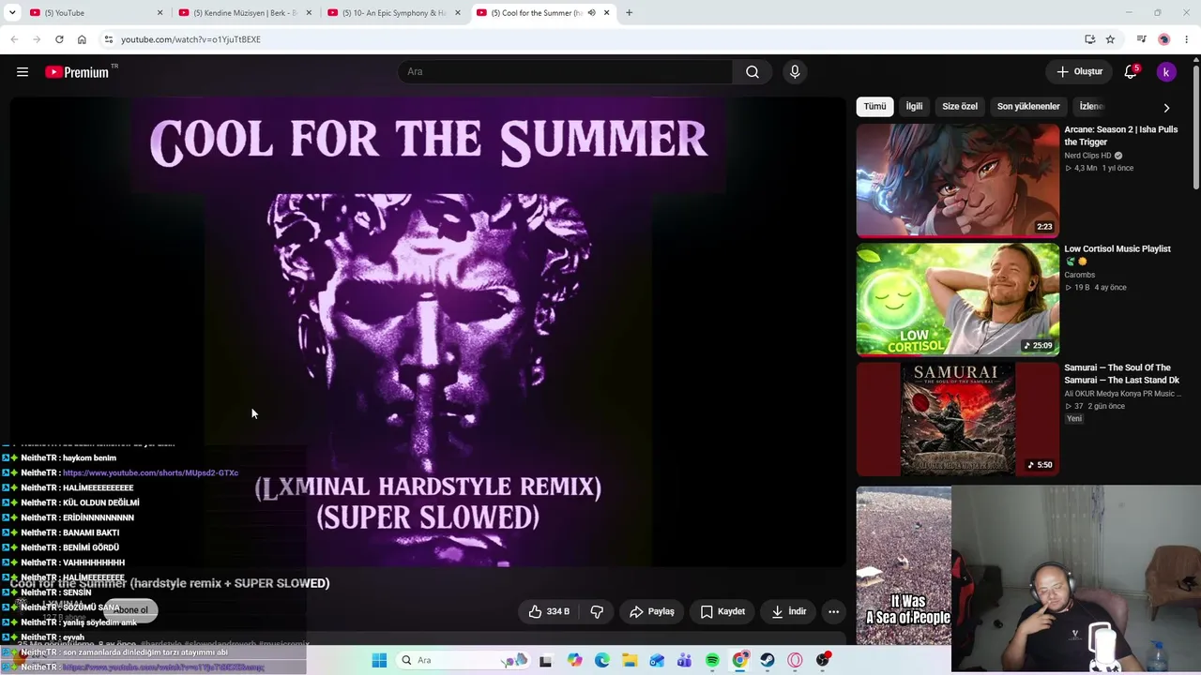The height and width of the screenshot is (675, 1201).
Task: Open Outlook from the taskbar
Action: click(657, 660)
